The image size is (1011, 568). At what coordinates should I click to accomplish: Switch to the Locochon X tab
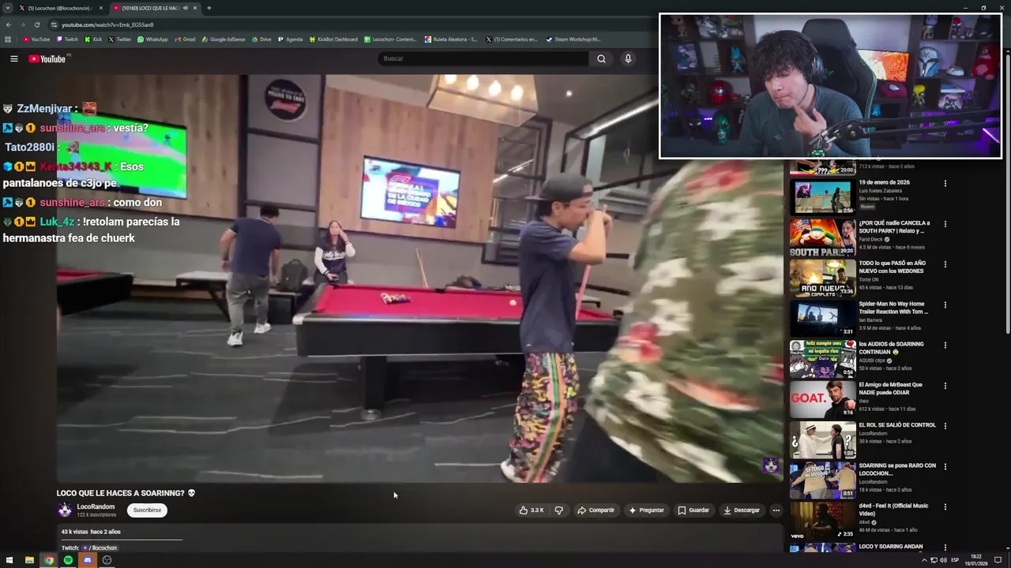point(60,8)
